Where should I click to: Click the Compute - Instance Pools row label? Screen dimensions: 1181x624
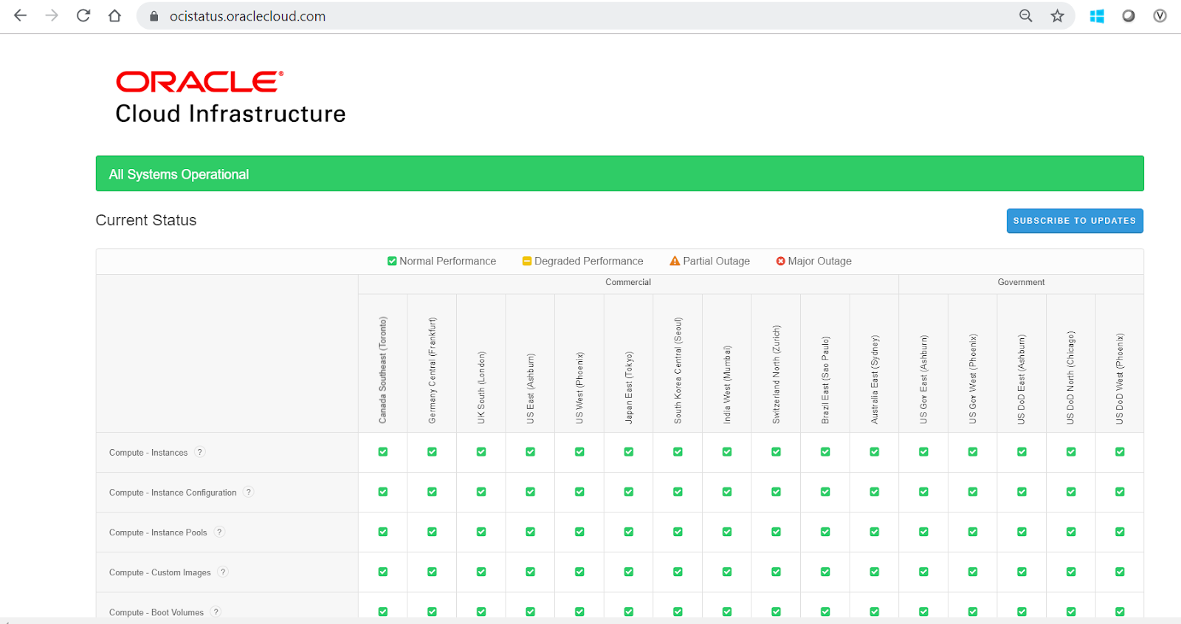pos(158,532)
